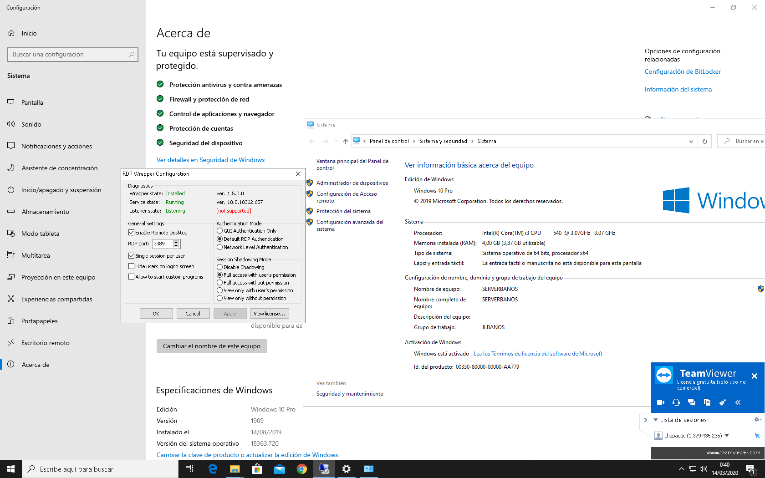Viewport: 765px width, 478px height.
Task: Open the Lista de sesiones gear settings
Action: tap(756, 420)
